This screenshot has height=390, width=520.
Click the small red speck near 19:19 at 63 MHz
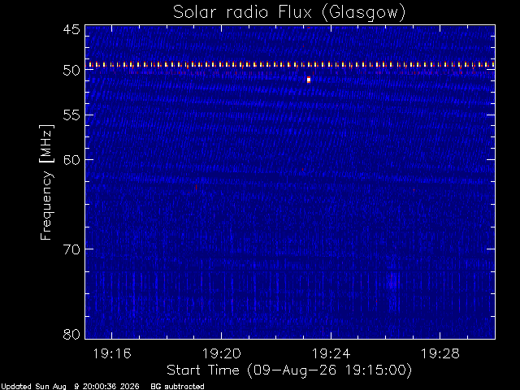pyautogui.click(x=196, y=188)
